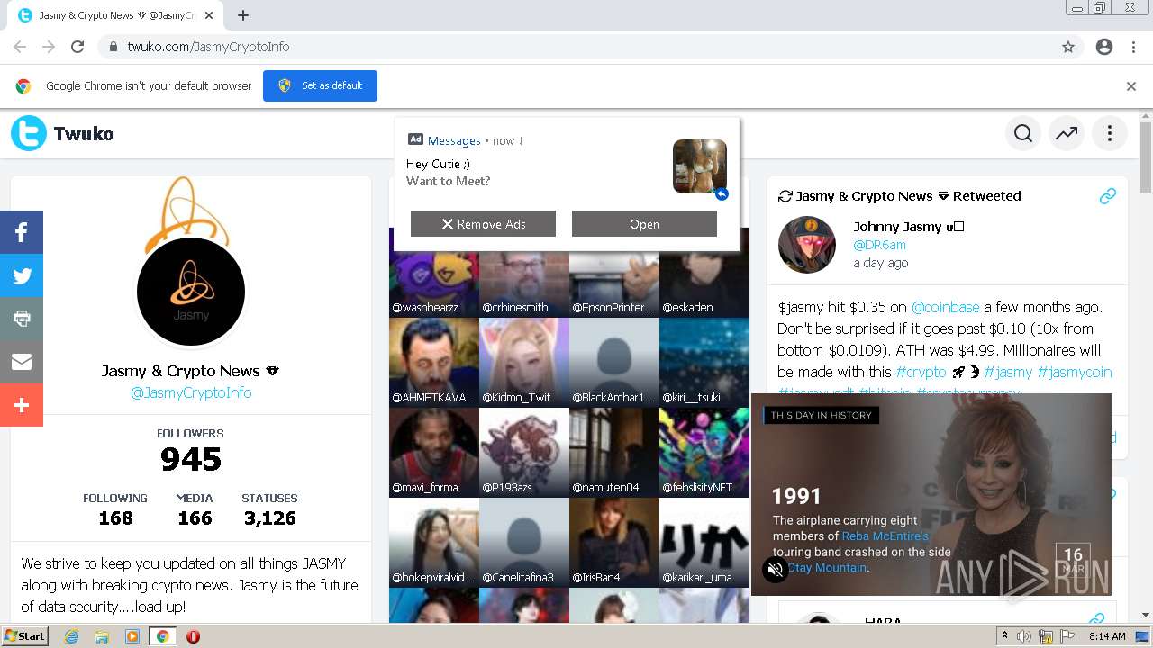The image size is (1153, 648).
Task: Open @EpsonPrinter follower tile
Action: tap(614, 273)
